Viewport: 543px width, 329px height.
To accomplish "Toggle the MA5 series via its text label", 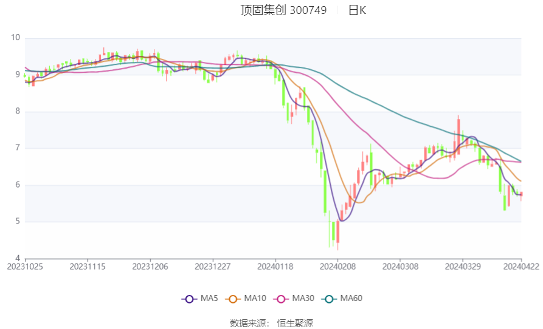I will [209, 299].
